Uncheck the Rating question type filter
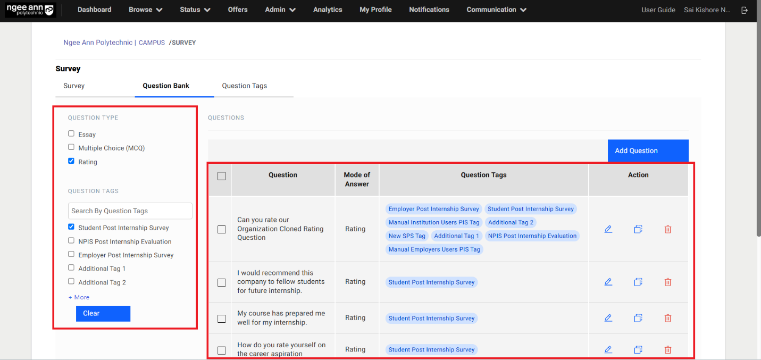 pos(71,161)
